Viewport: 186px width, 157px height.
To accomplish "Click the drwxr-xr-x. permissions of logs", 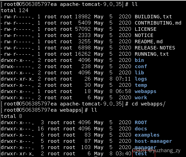I will [x=17, y=79].
